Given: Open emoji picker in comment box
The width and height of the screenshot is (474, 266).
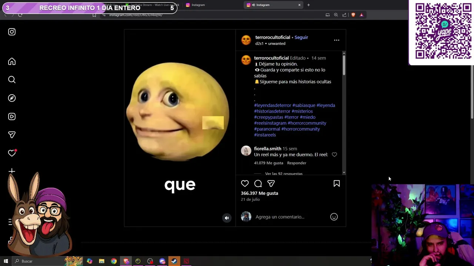Looking at the screenshot, I should 334,217.
